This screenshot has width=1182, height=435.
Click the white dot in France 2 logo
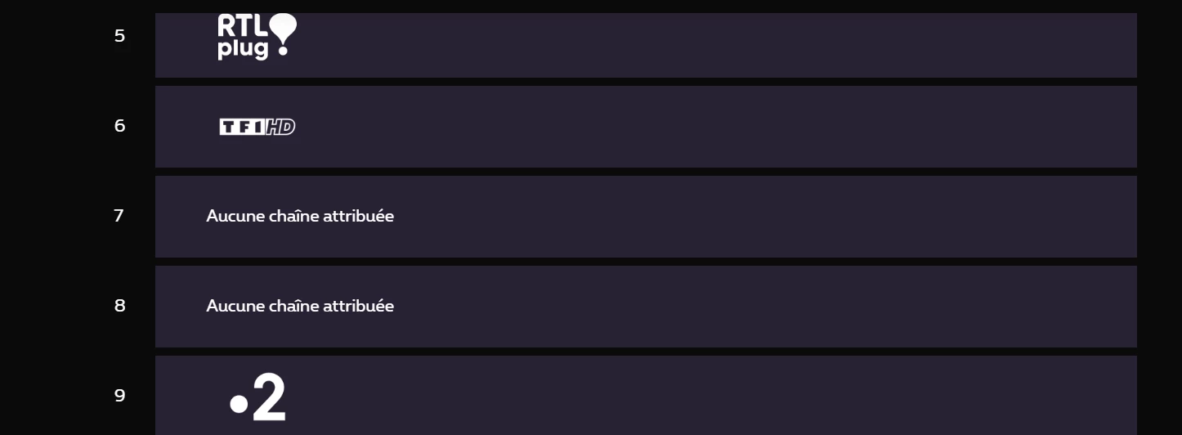[x=239, y=403]
